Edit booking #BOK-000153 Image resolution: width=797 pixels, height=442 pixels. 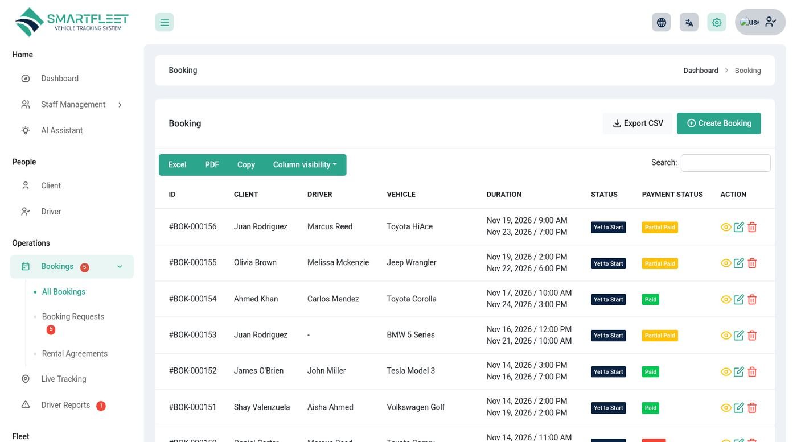[739, 335]
